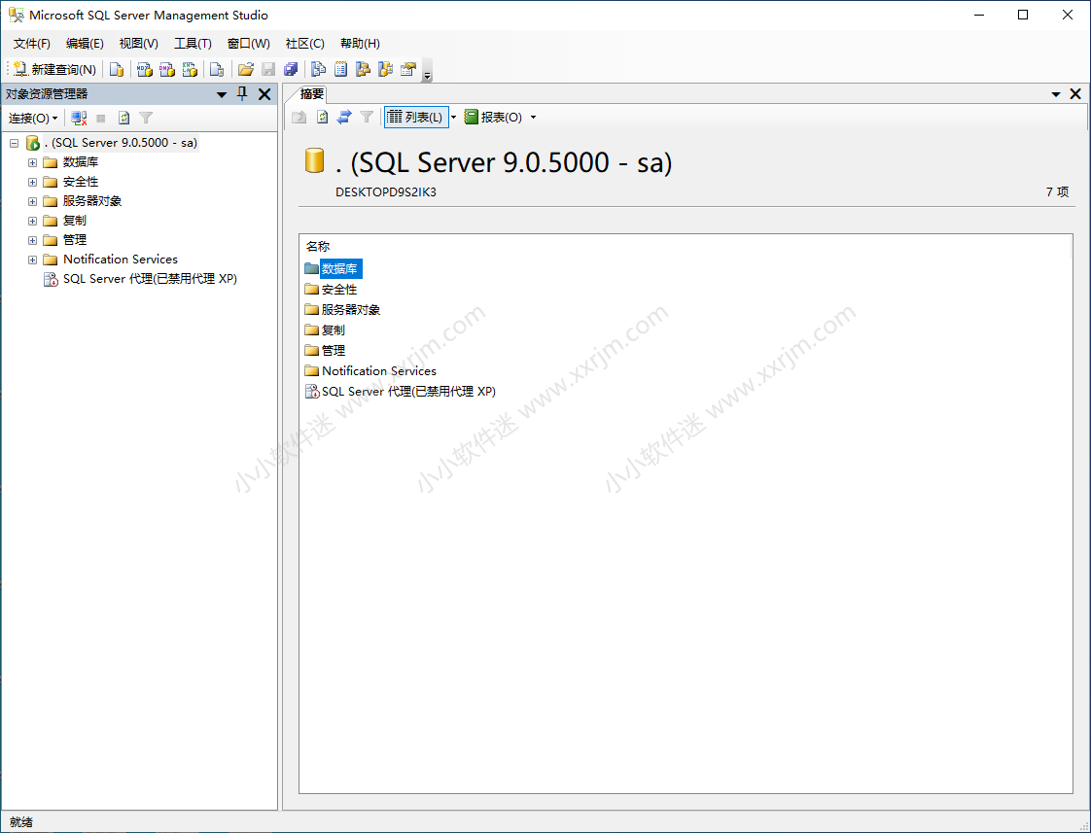Screen dimensions: 1091x833
Task: Toggle 列表(L) list view mode
Action: (x=416, y=117)
